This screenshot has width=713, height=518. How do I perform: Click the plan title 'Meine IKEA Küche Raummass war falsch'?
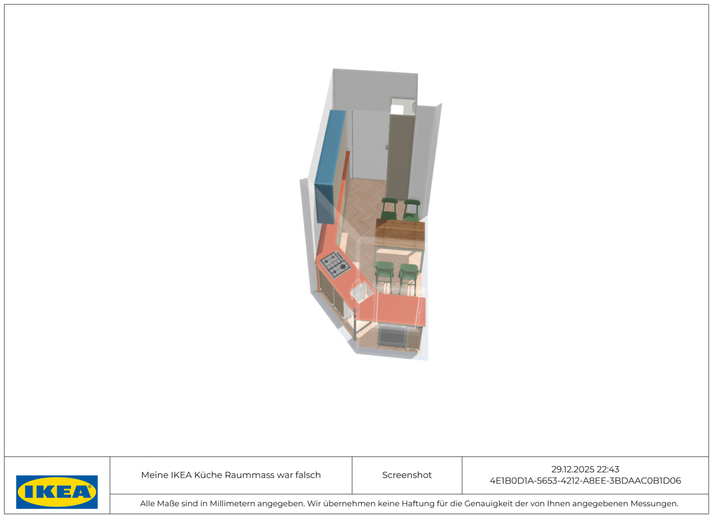(x=231, y=475)
